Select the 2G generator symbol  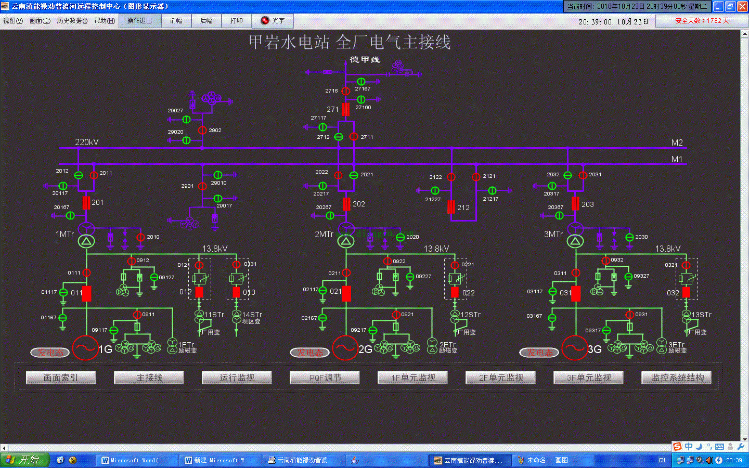tap(345, 348)
